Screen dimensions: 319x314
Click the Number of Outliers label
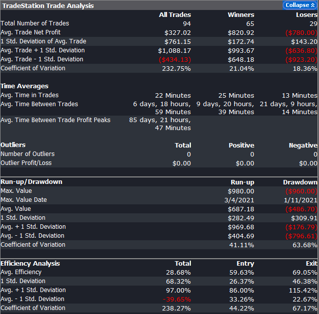[x=27, y=154]
